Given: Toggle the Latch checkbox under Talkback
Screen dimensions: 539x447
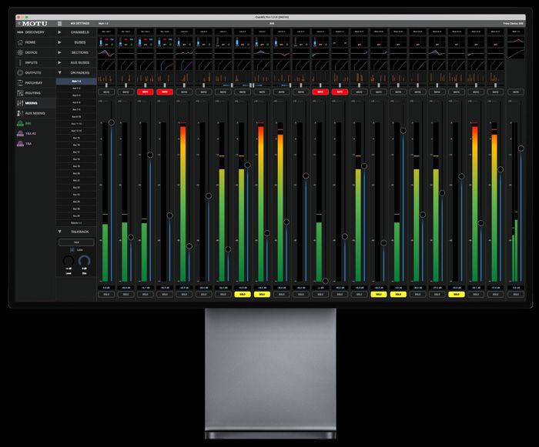Looking at the screenshot, I should pos(73,250).
